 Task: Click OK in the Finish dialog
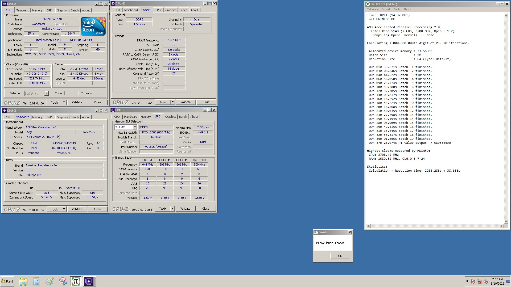tap(340, 256)
